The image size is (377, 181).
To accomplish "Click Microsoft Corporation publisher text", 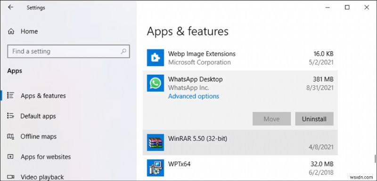I will pyautogui.click(x=199, y=63).
